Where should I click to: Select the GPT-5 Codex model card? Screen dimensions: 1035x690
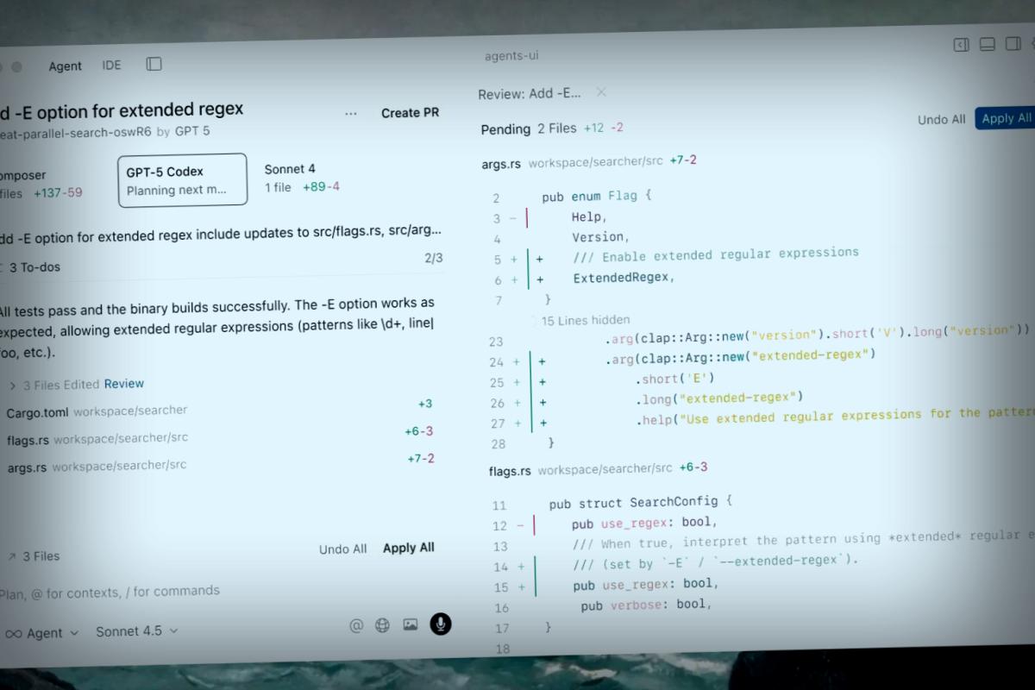click(182, 180)
